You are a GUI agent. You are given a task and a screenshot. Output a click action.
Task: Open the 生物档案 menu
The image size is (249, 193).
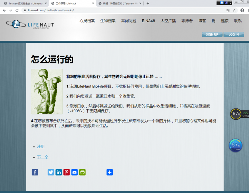[x=108, y=21]
